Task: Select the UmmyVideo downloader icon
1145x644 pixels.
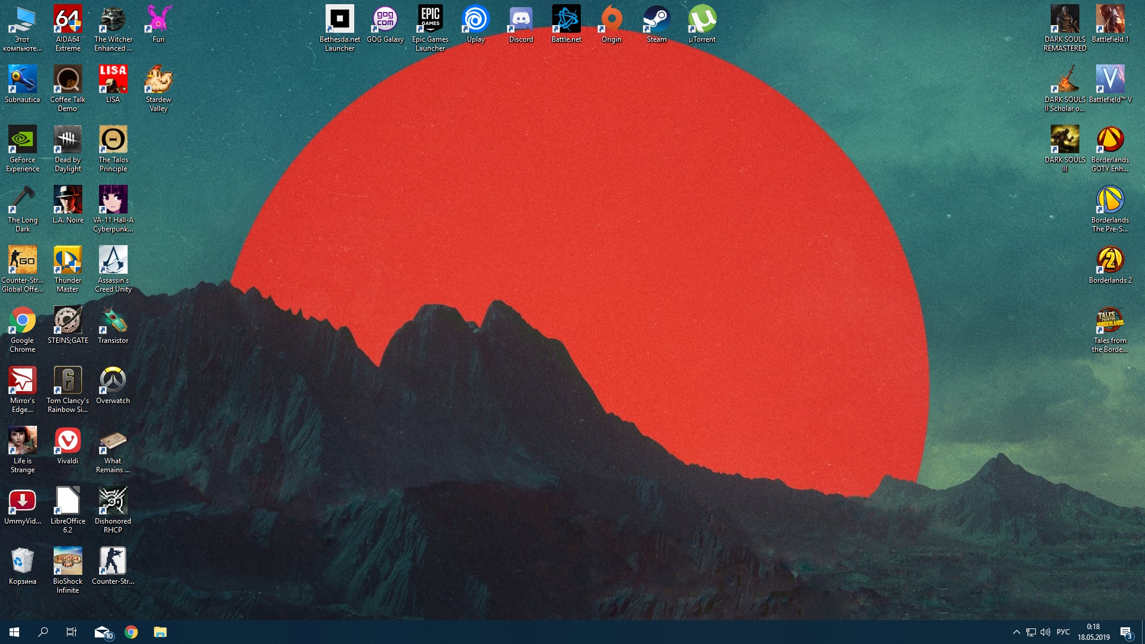Action: point(22,506)
